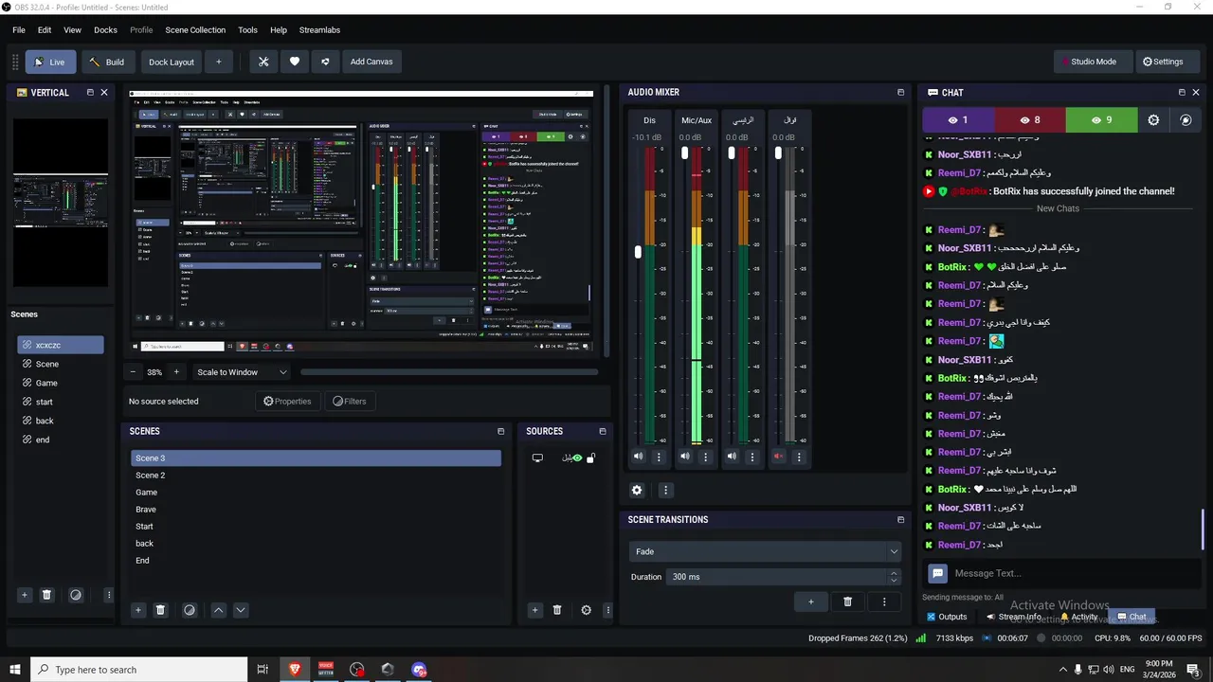The image size is (1213, 682).
Task: Click in the Message Text chat input
Action: pos(1073,573)
